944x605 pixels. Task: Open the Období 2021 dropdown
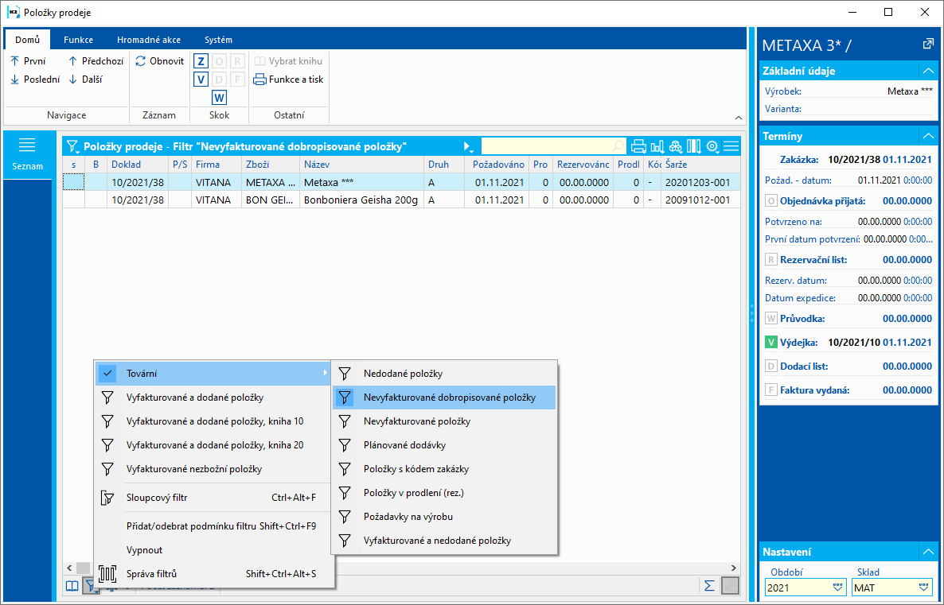click(x=837, y=588)
